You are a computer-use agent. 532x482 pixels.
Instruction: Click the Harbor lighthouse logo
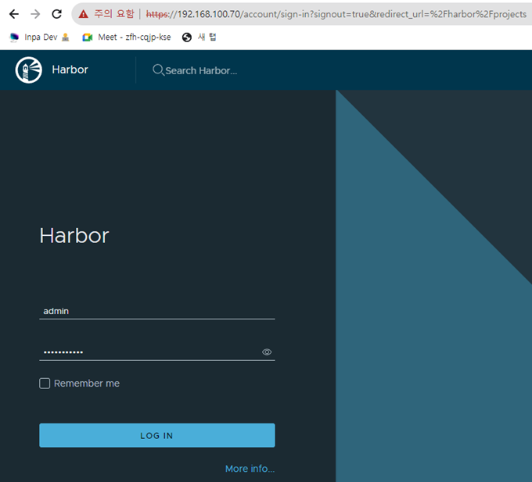28,70
